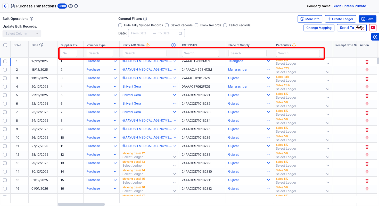The height and width of the screenshot is (206, 379).
Task: Toggle the select-all header checkbox
Action: click(x=5, y=45)
